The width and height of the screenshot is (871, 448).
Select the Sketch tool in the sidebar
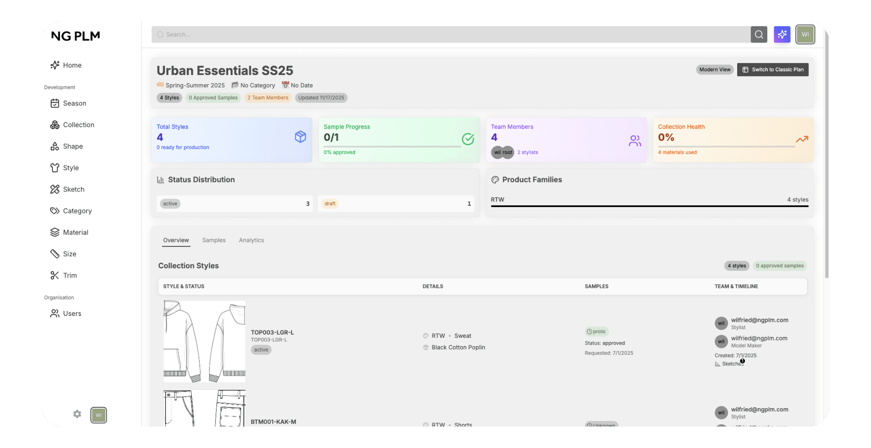coord(55,189)
